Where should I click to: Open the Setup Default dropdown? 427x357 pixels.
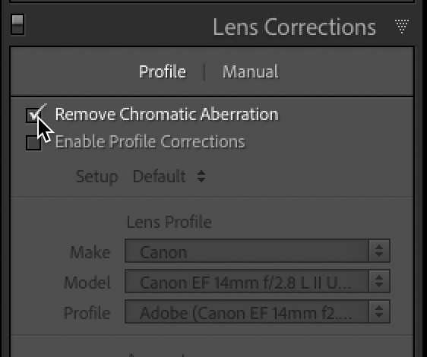[x=169, y=176]
